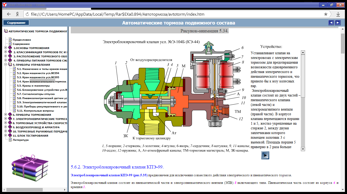Viewport: 347px width, 194px height.
Task: Click book icon of 6. ПРИБОРЫ ТОРМОЖЕНИЯ
Action: (10, 115)
